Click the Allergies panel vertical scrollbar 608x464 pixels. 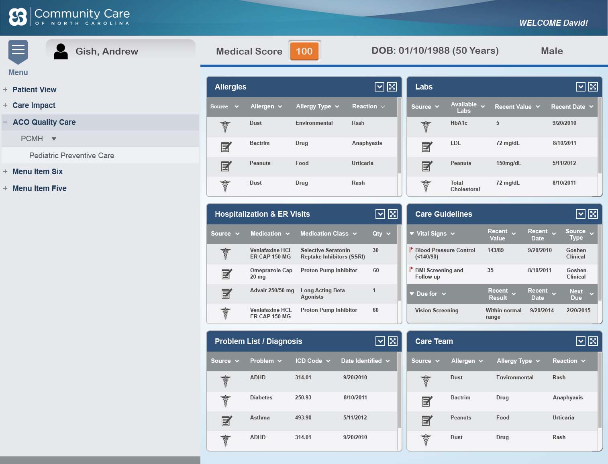pyautogui.click(x=399, y=136)
